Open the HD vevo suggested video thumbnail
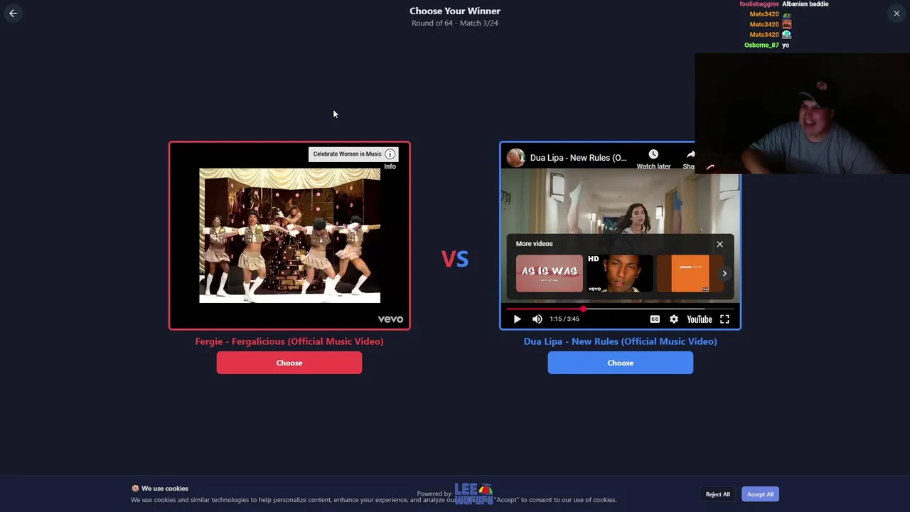The width and height of the screenshot is (910, 512). (619, 273)
